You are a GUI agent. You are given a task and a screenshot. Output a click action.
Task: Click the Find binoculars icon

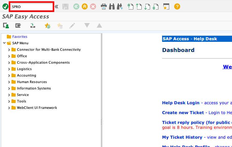(112, 7)
